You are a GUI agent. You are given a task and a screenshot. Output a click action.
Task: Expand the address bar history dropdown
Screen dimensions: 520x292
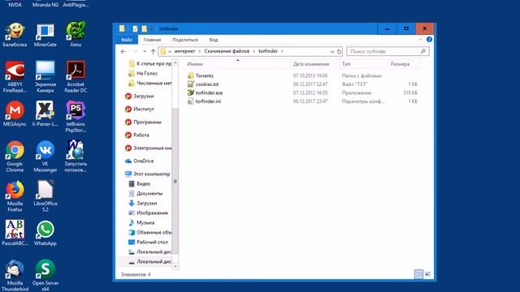click(x=332, y=52)
